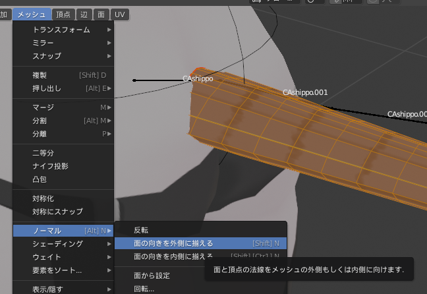
Task: Expand the 表示/隠す submenu
Action: point(63,289)
